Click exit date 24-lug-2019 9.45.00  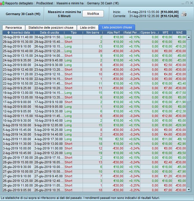[x=48, y=60]
